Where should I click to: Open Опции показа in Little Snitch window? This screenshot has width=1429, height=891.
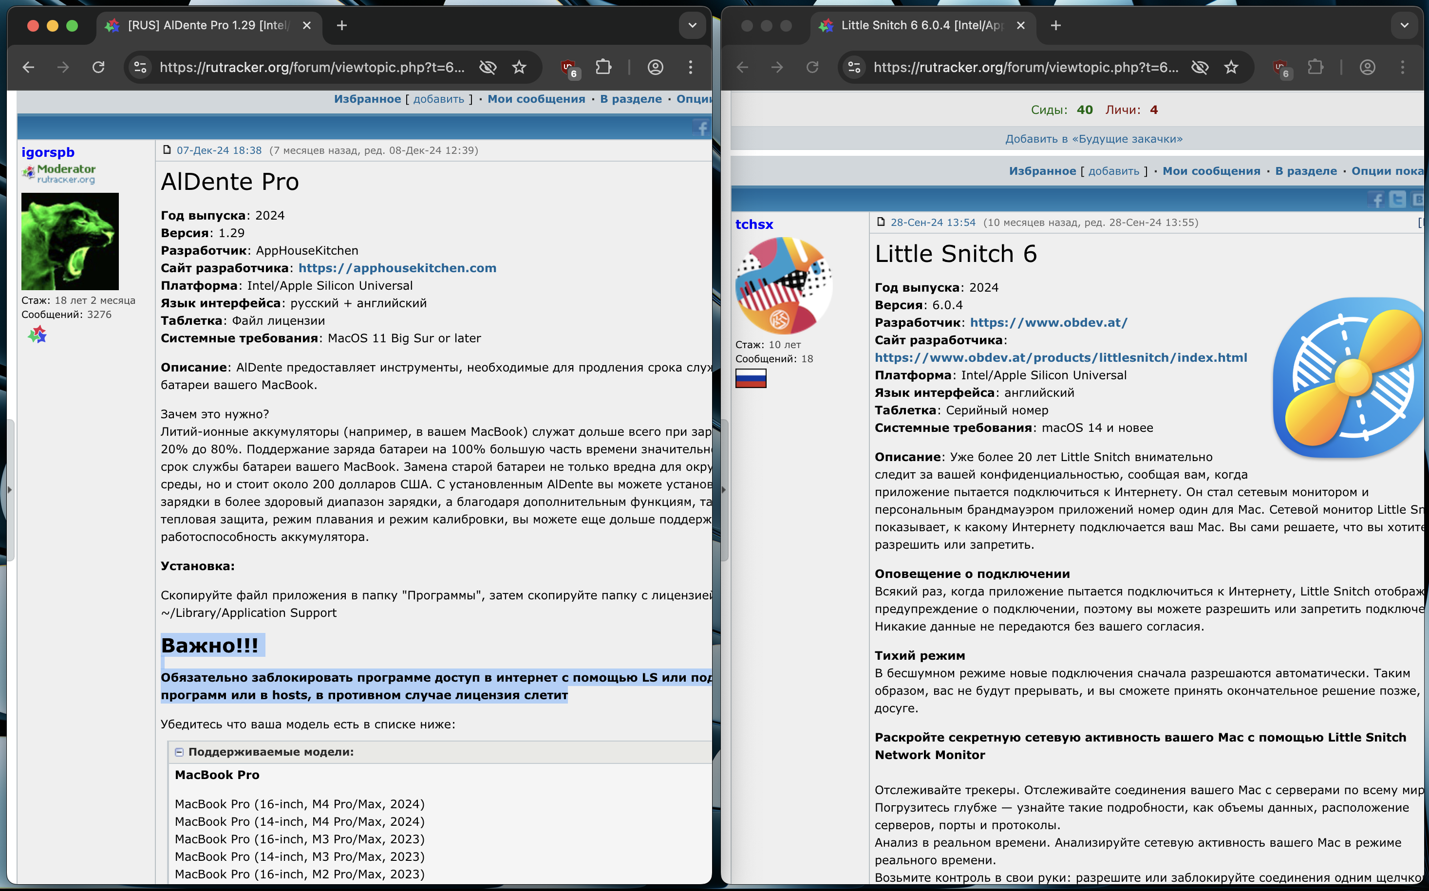[x=1388, y=171]
